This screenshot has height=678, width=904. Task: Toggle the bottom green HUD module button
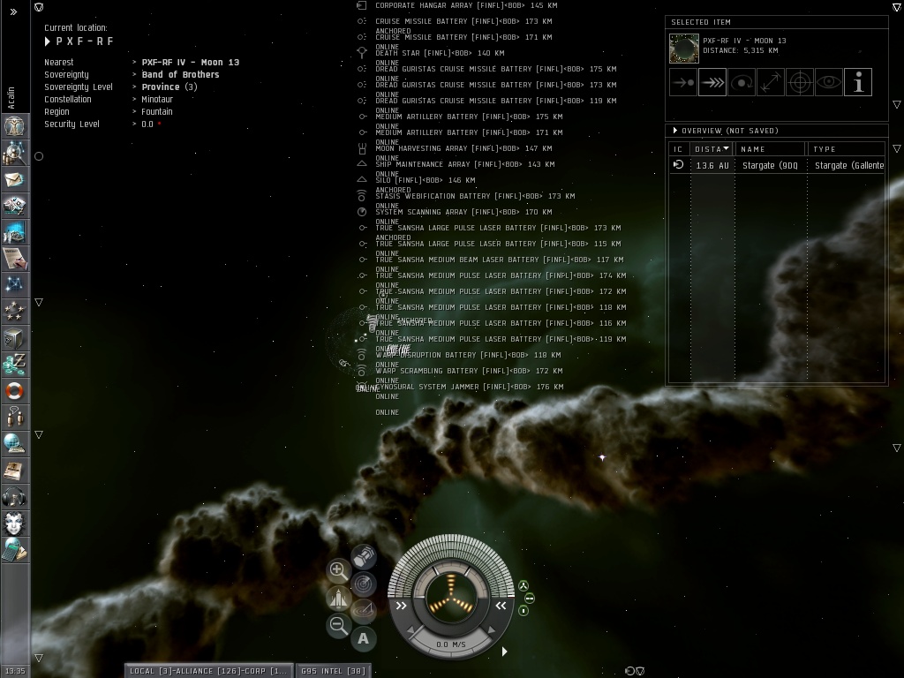coord(524,611)
